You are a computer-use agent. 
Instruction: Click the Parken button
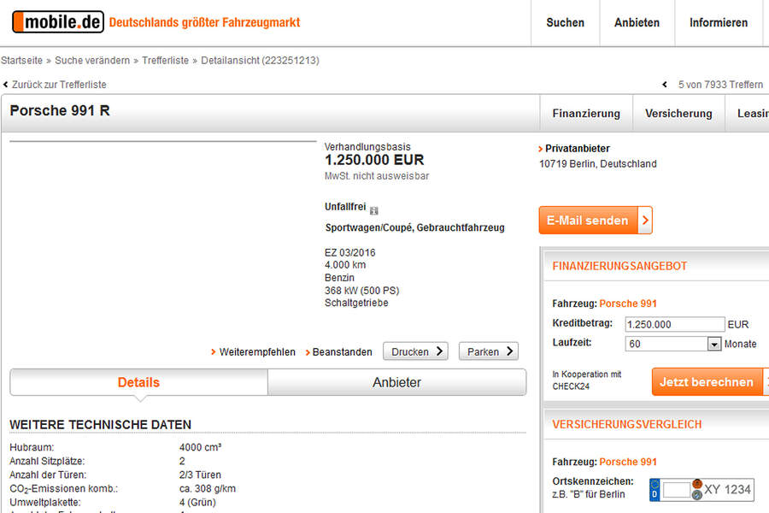coord(489,351)
